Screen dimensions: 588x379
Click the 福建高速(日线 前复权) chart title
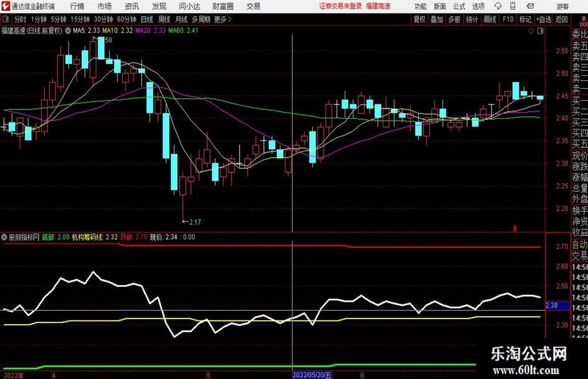(x=32, y=30)
